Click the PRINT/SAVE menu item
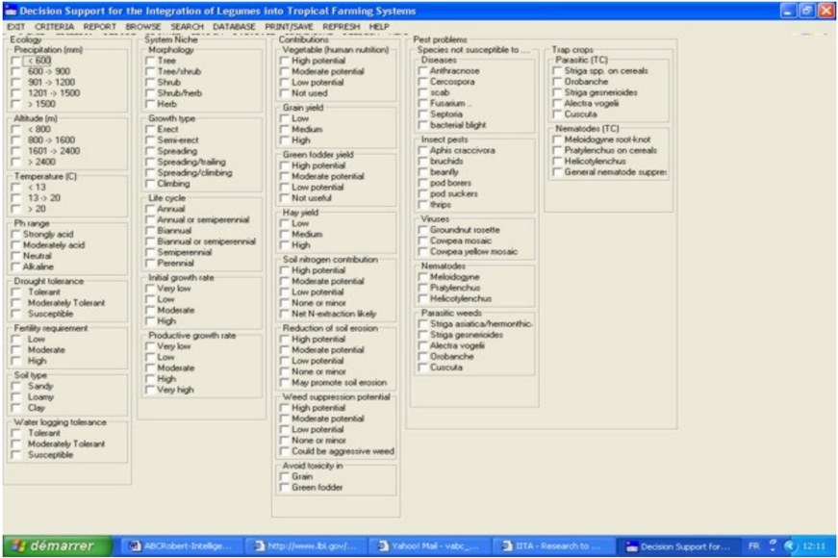 [290, 27]
